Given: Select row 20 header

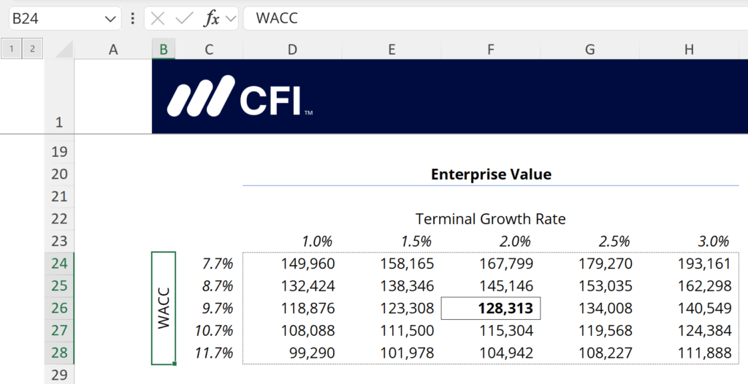Looking at the screenshot, I should pyautogui.click(x=59, y=174).
